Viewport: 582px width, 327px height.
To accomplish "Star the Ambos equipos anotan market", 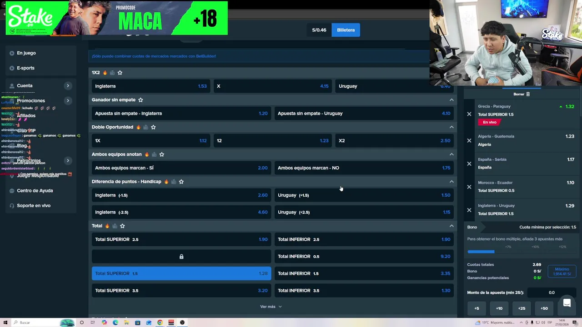I will pos(162,154).
